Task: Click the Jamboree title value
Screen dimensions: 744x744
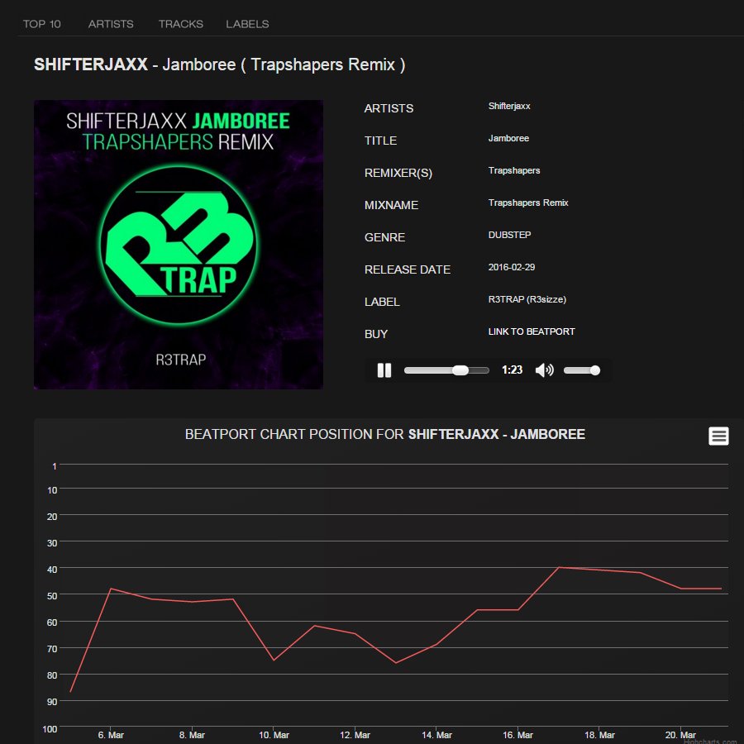Action: click(x=508, y=139)
